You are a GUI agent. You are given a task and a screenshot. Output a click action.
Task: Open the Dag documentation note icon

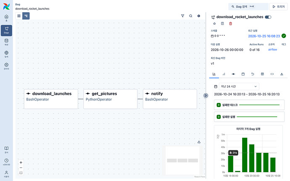click(x=222, y=24)
